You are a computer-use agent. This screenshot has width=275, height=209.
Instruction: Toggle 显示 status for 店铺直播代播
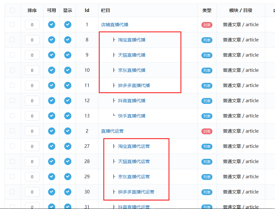click(x=68, y=25)
